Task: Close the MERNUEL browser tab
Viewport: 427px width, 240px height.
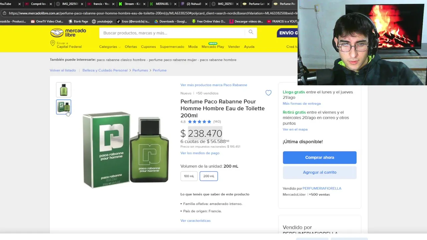Action: coord(175,4)
